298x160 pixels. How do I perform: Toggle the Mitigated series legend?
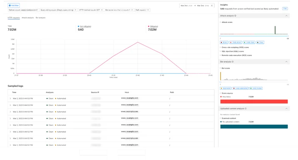point(153,26)
